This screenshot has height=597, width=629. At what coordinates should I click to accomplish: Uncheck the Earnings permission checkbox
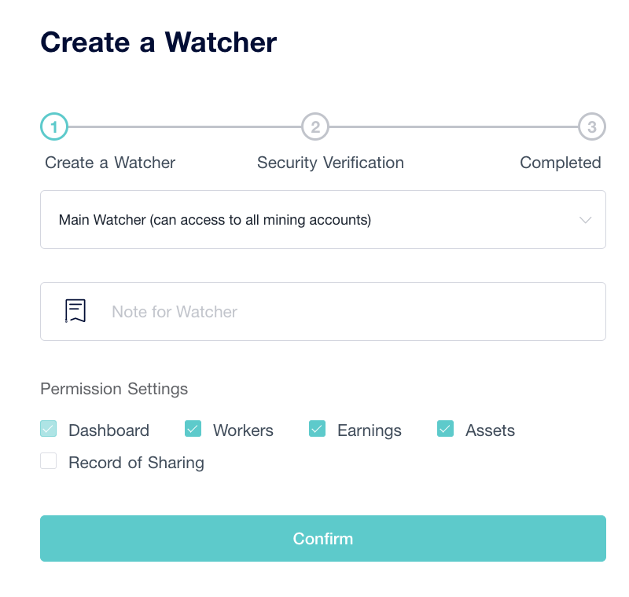318,429
